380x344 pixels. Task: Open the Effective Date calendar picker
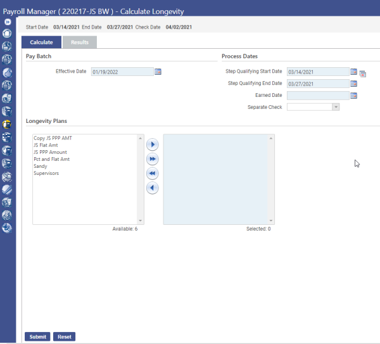(158, 72)
